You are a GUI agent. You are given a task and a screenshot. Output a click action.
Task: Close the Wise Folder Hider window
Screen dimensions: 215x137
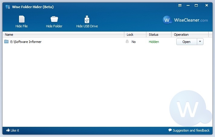[x=207, y=5]
